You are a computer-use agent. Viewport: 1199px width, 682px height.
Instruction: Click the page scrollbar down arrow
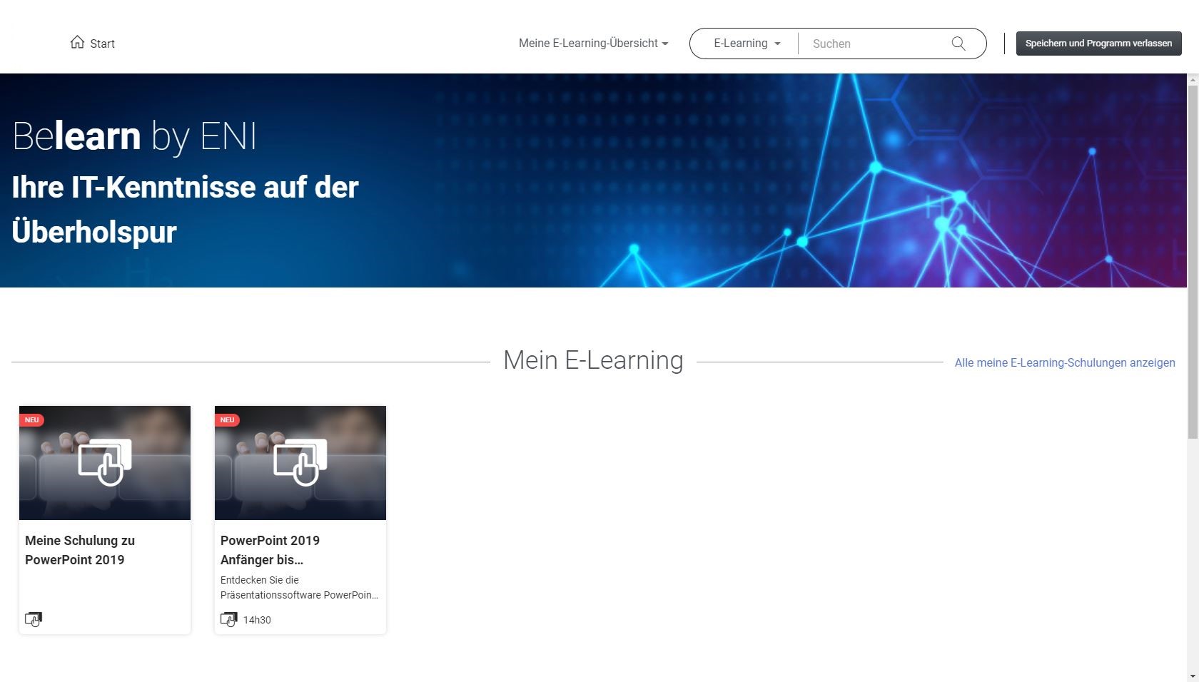1193,676
